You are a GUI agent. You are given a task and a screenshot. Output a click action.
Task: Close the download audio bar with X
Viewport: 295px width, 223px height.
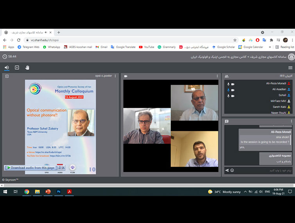(63, 168)
